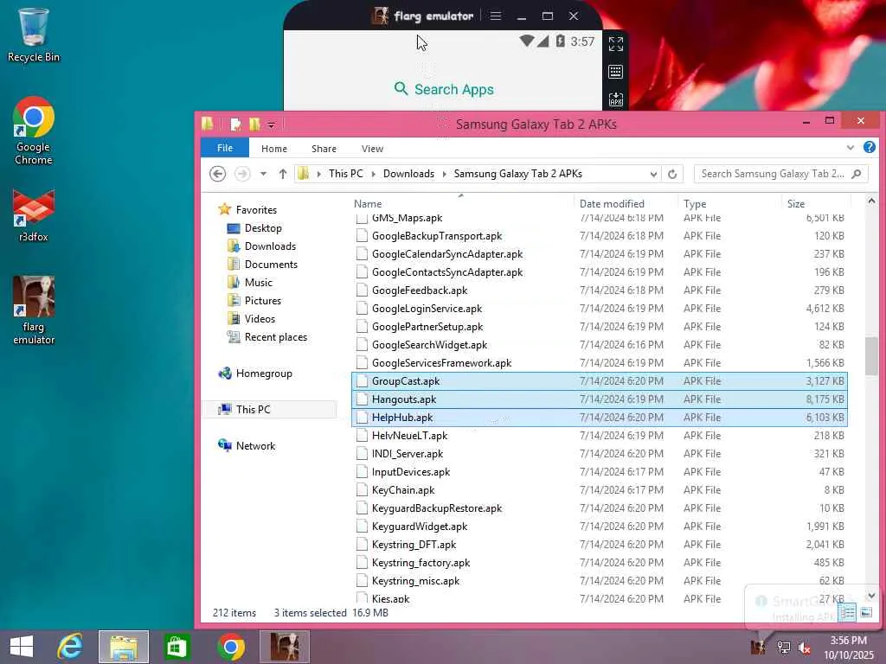Viewport: 886px width, 664px height.
Task: Open the address bar history dropdown
Action: coord(653,174)
